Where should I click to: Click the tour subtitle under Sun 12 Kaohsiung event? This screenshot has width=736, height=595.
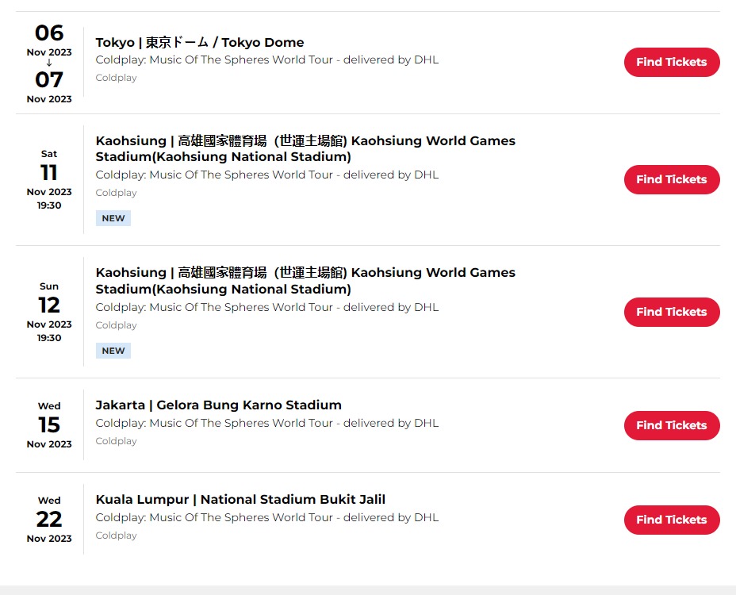267,307
